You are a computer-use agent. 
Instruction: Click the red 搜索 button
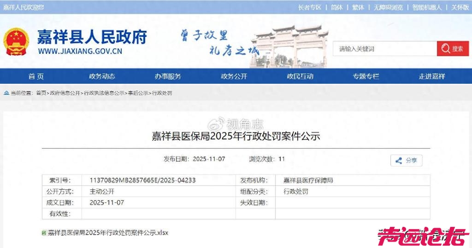(x=453, y=49)
